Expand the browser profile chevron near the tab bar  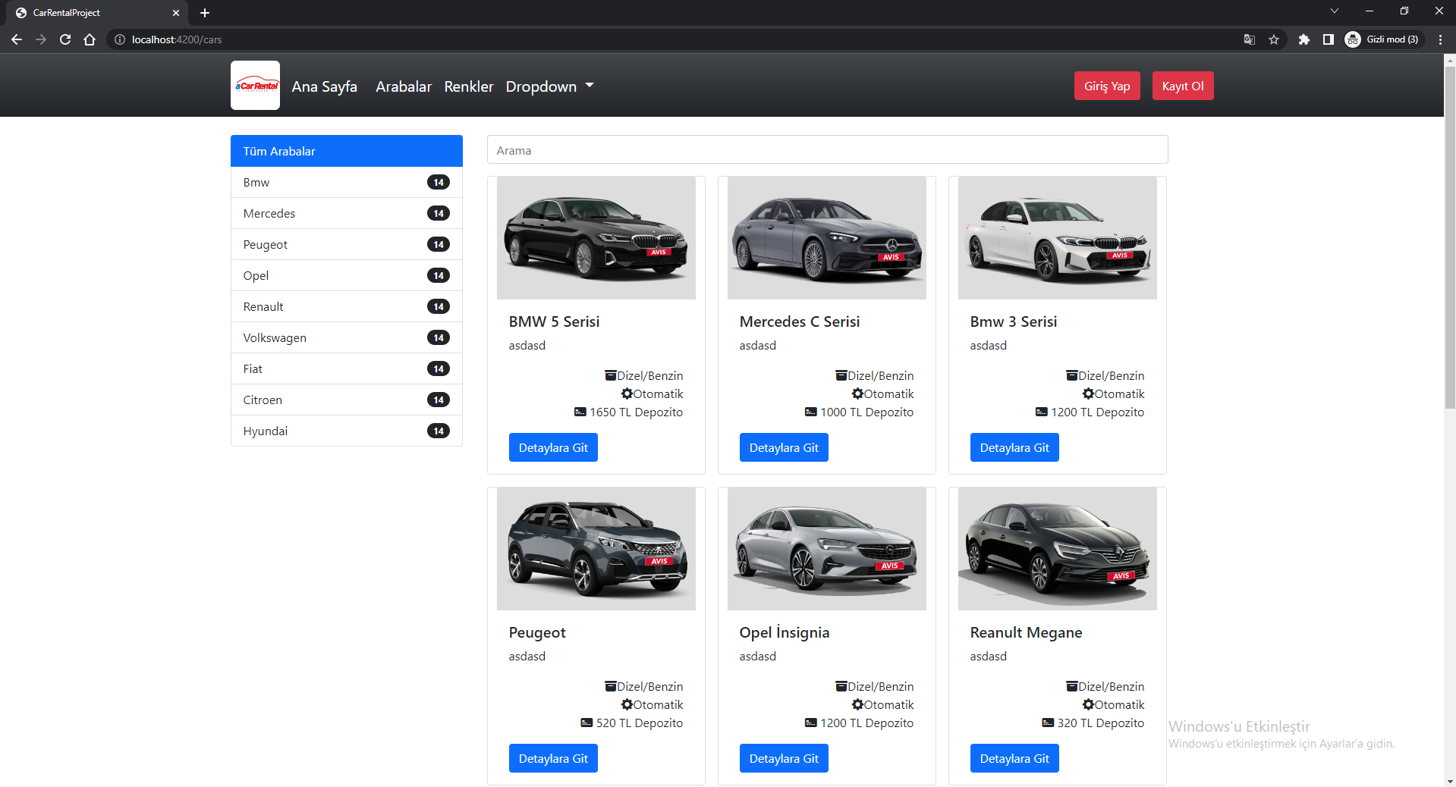(1334, 11)
